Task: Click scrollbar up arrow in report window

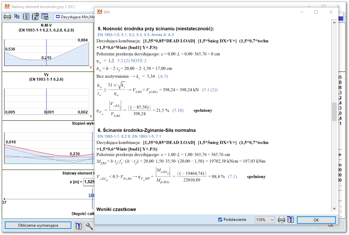Action: 334,22
